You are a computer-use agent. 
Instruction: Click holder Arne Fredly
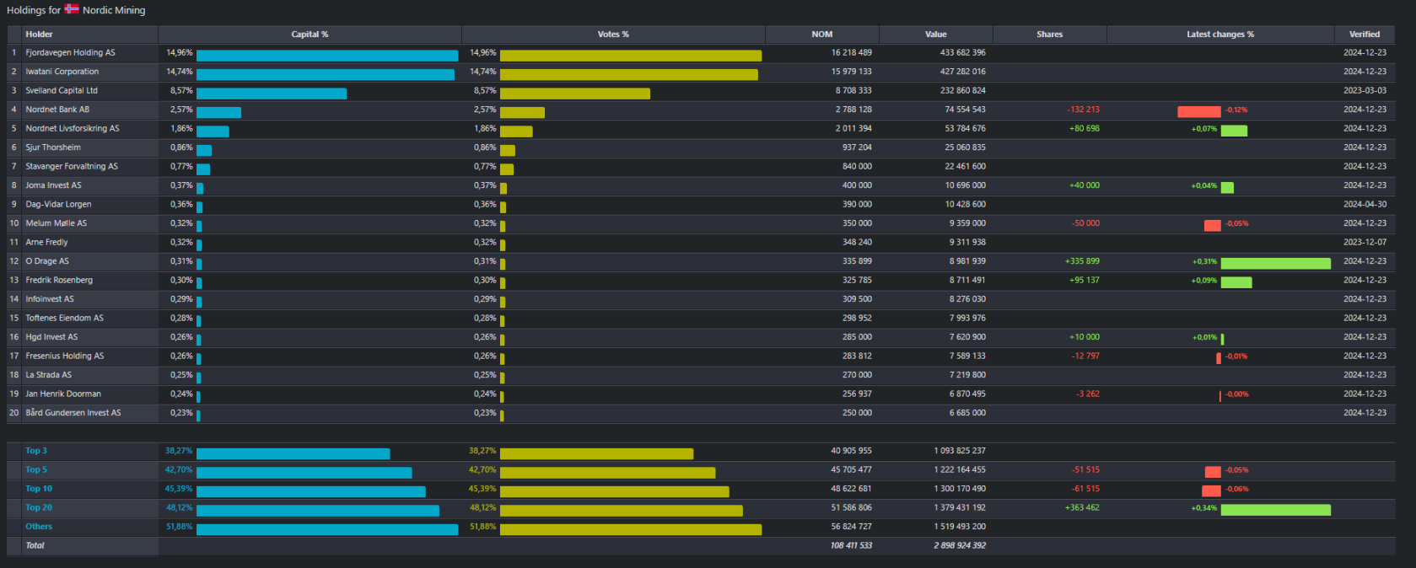coord(46,242)
